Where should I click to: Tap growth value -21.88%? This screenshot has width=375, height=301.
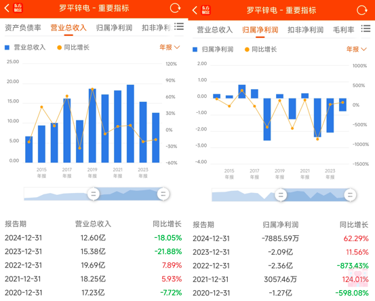[x=168, y=251]
